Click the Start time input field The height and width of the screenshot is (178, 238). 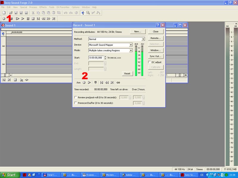[96, 58]
